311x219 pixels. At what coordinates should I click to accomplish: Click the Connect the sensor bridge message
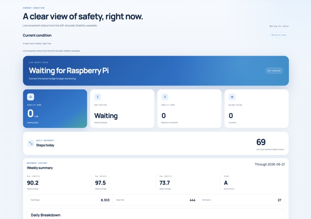coord(52,79)
